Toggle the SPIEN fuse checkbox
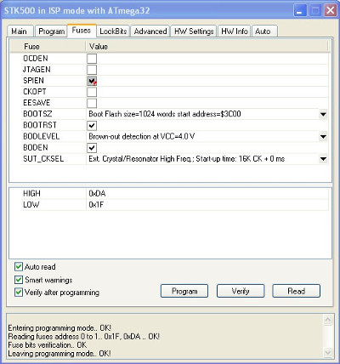This screenshot has height=364, width=340. [92, 81]
